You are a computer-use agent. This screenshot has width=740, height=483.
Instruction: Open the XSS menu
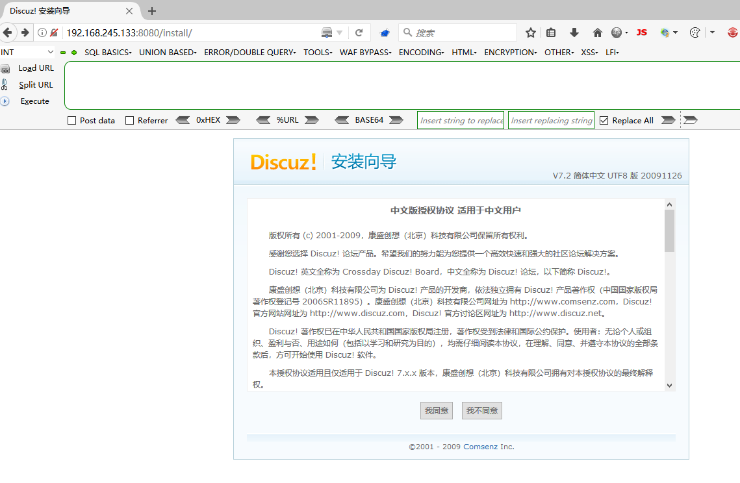pyautogui.click(x=589, y=53)
